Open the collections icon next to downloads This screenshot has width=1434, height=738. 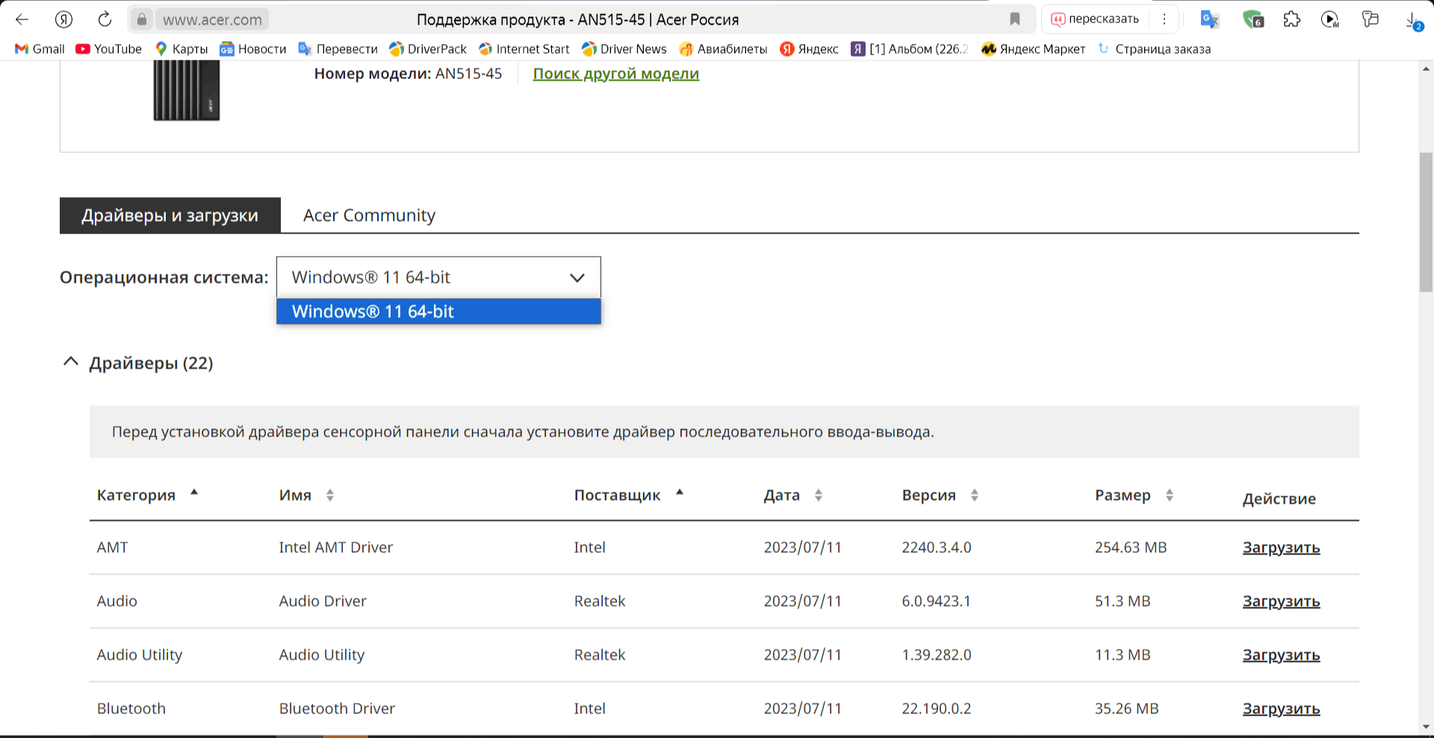click(1371, 19)
